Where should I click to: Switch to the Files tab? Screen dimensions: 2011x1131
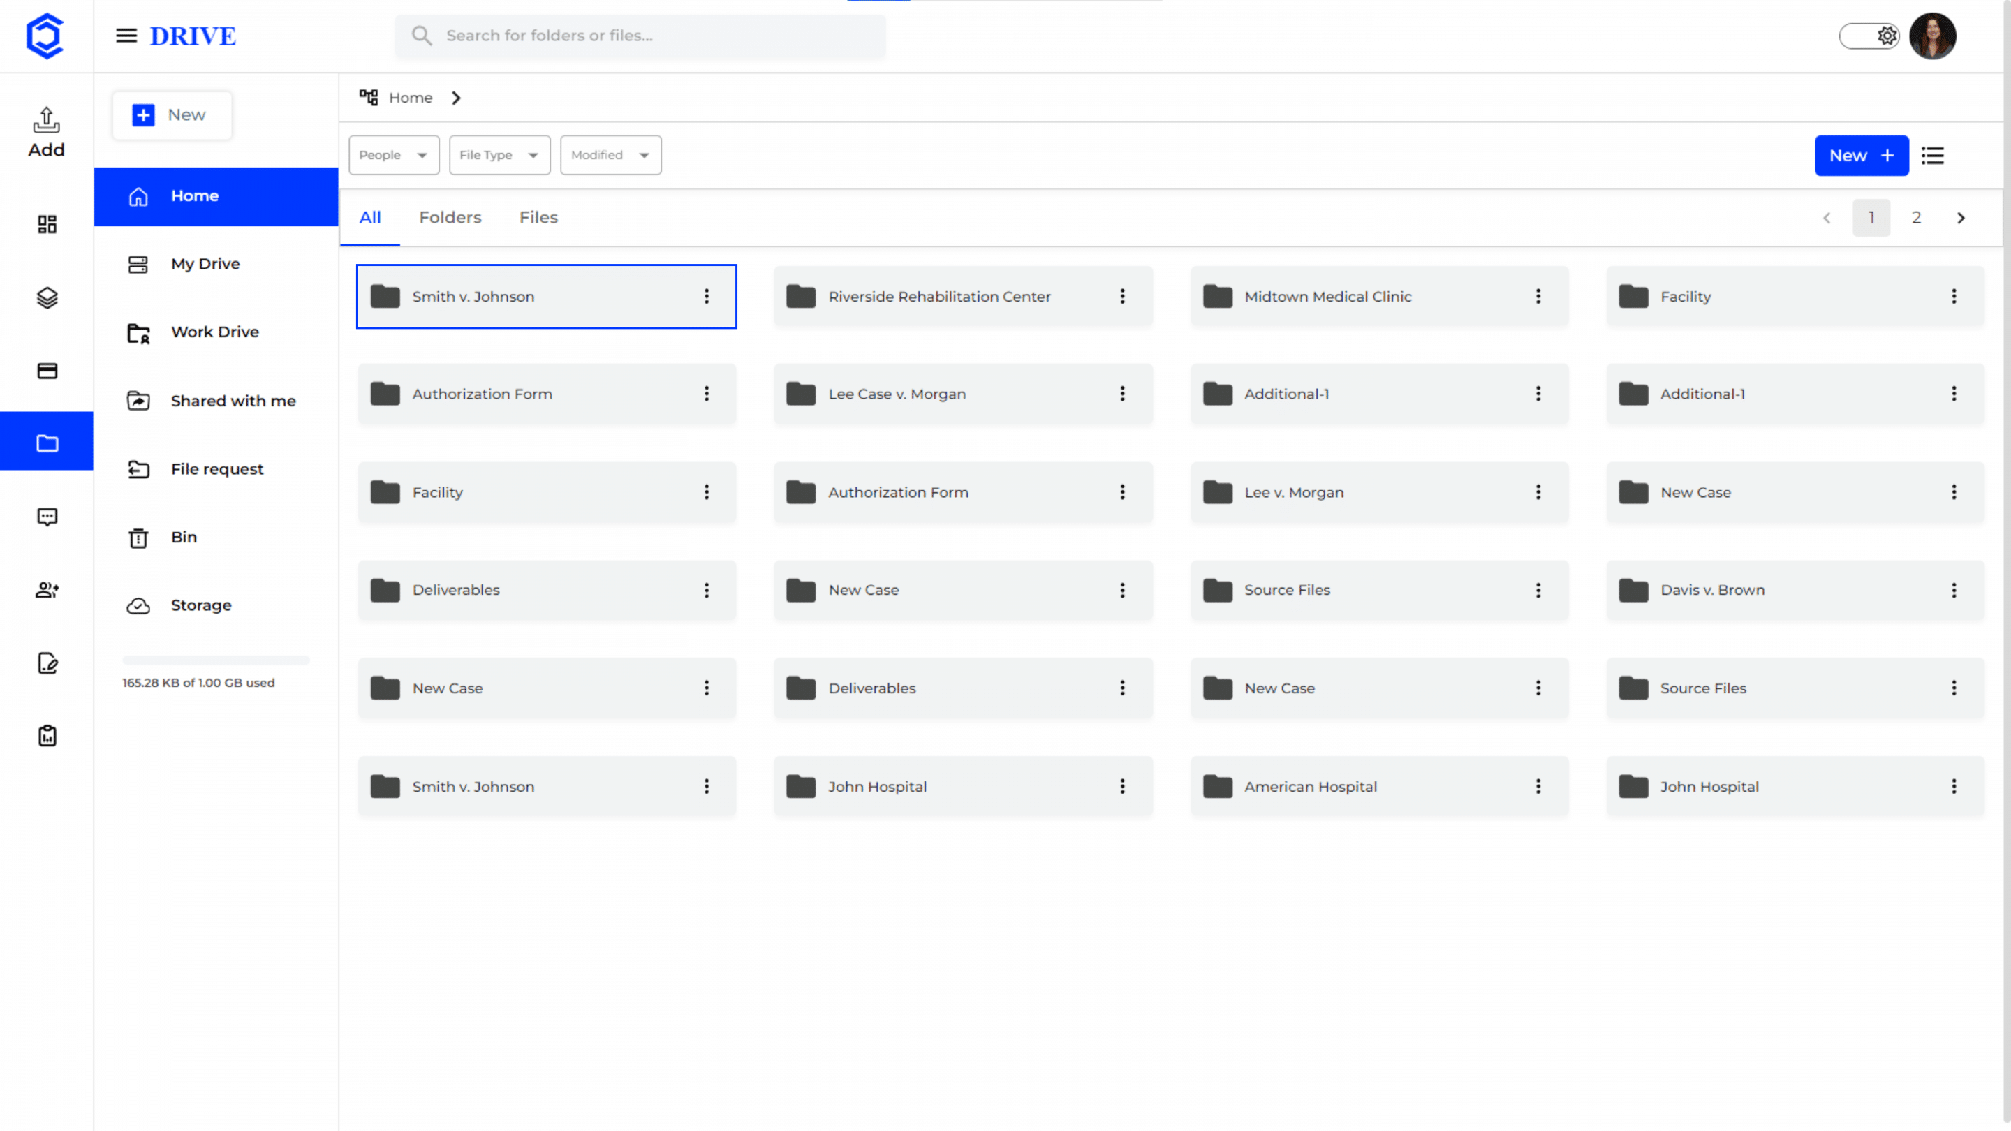[538, 218]
